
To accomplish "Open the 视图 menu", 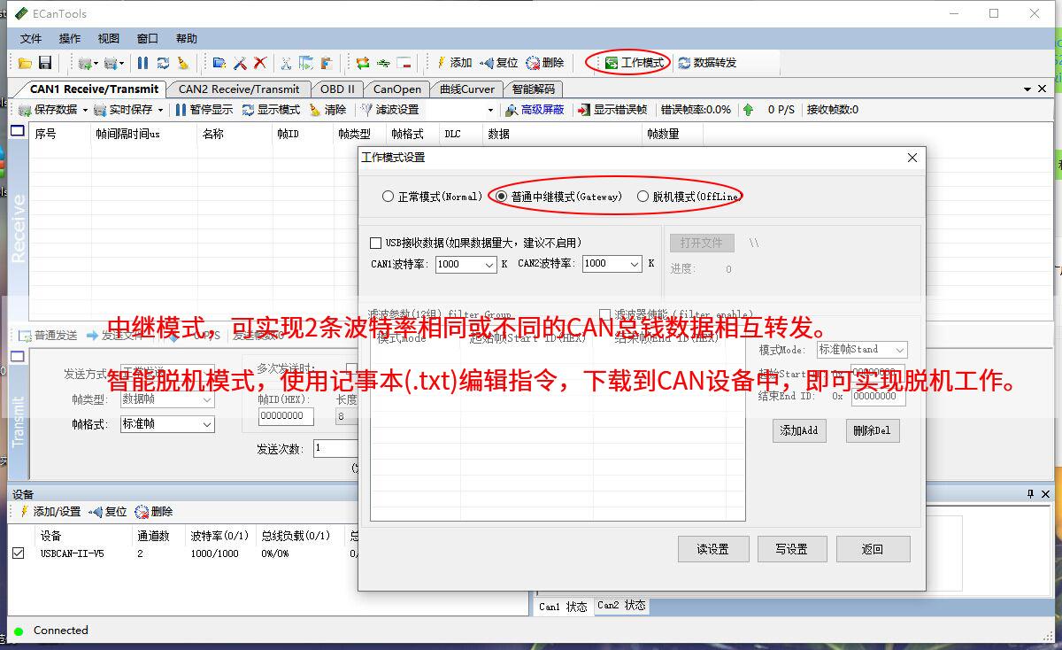I will [108, 39].
